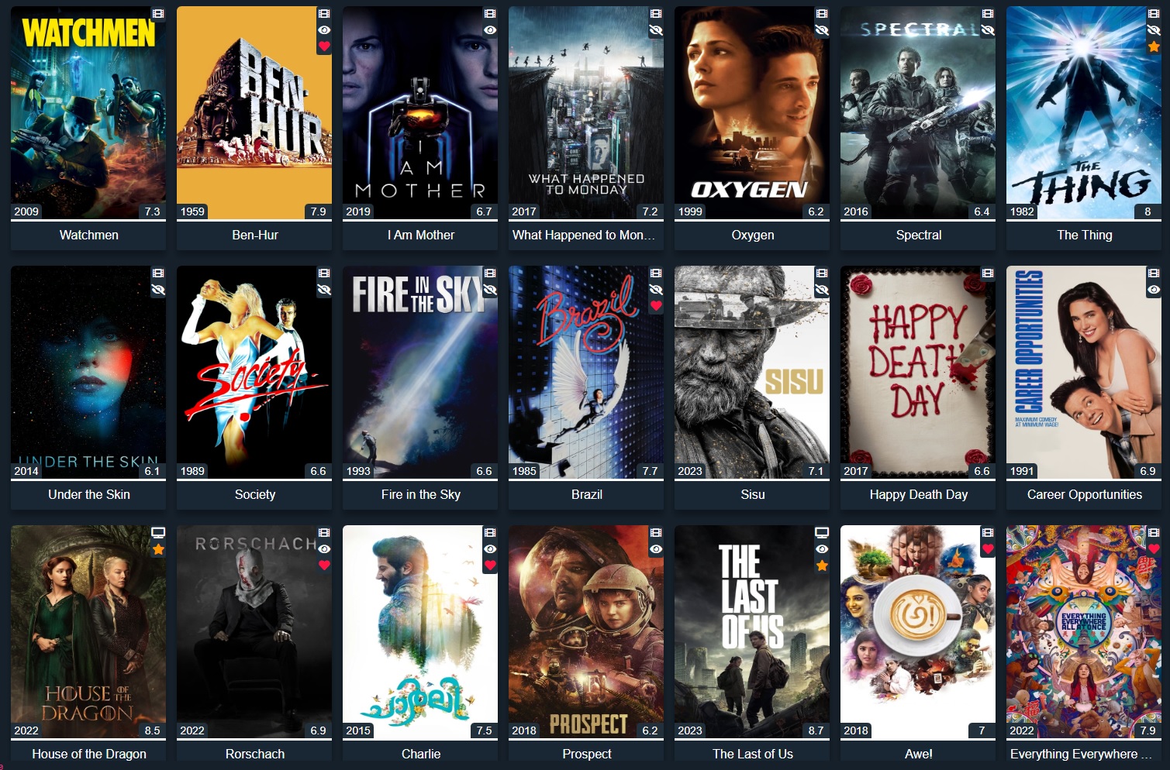Click the 7.7 rating badge on Brazil
Image resolution: width=1170 pixels, height=770 pixels.
point(651,471)
